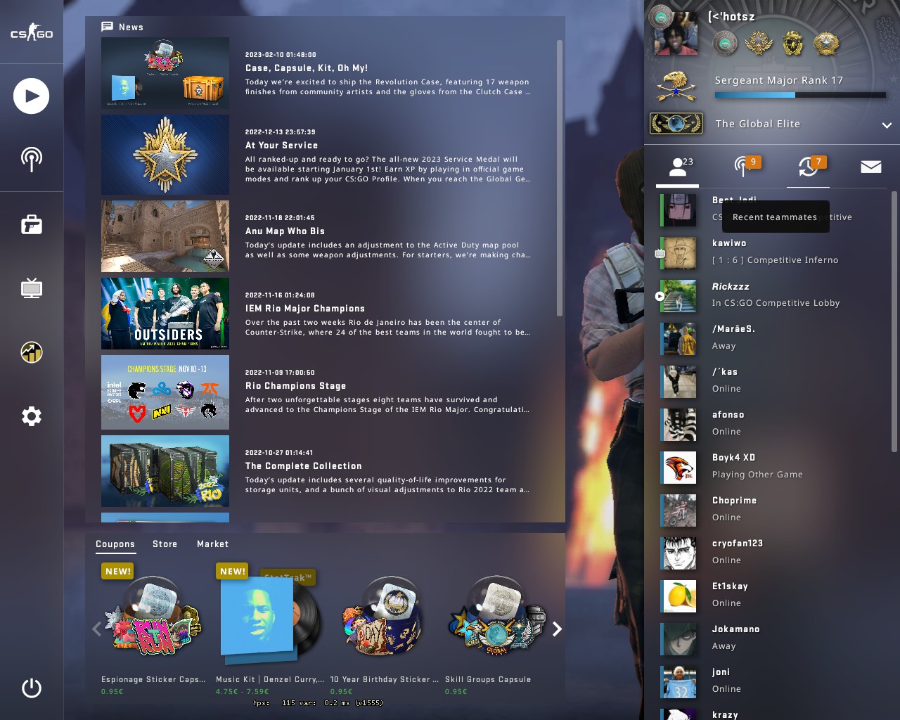Click the watch-game play icon beside Rickzzz

coord(660,296)
